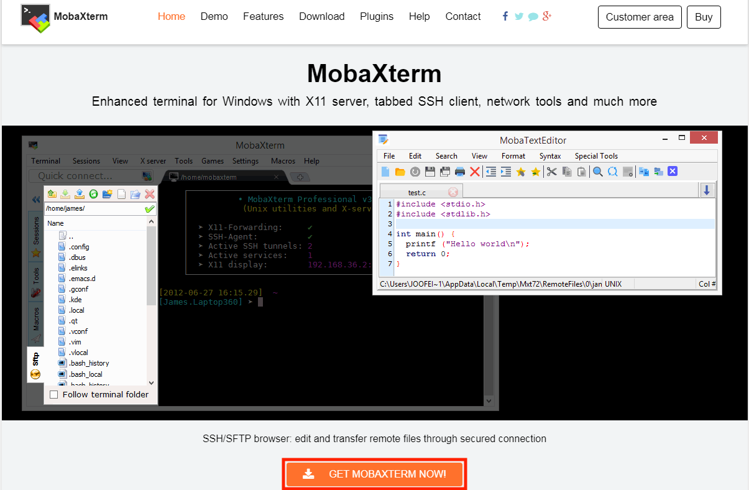Switch to the vertical Sftp sidebar tab
Viewport: 749px width, 490px height.
(x=35, y=364)
